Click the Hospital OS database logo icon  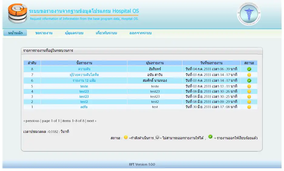tap(18, 13)
